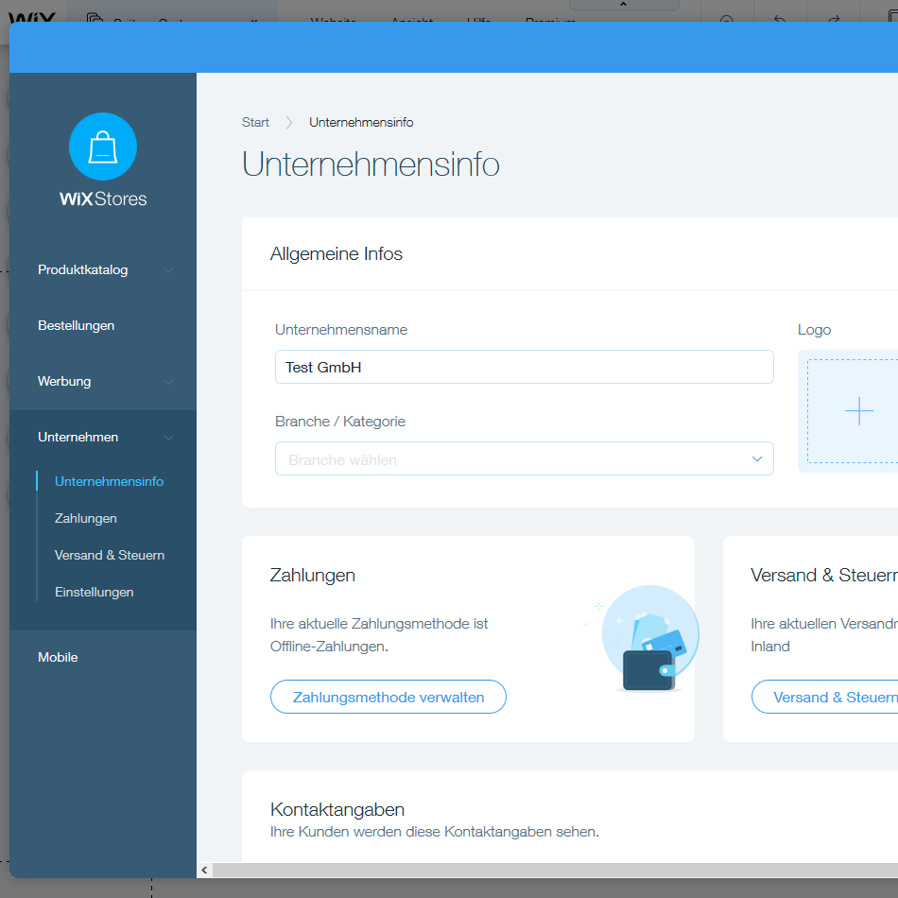
Task: Select Zahlungen in the Unternehmen submenu
Action: [86, 518]
